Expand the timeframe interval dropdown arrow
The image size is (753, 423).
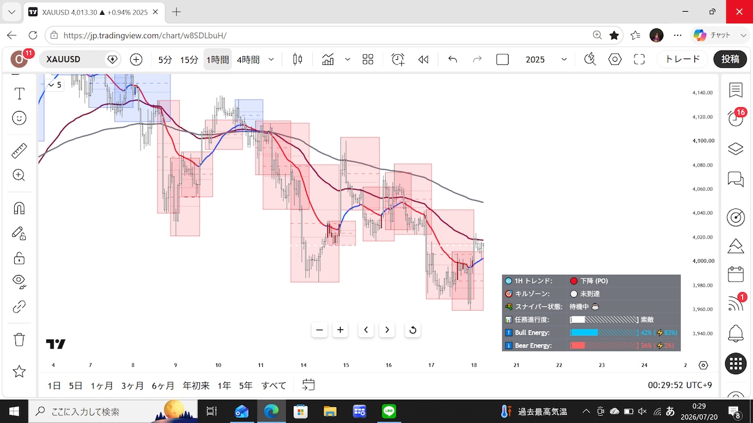coord(271,59)
